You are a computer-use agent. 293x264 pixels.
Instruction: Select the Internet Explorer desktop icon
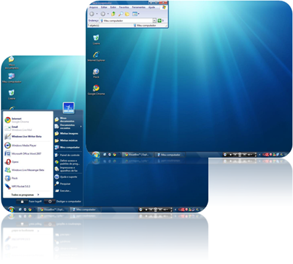tap(96, 56)
